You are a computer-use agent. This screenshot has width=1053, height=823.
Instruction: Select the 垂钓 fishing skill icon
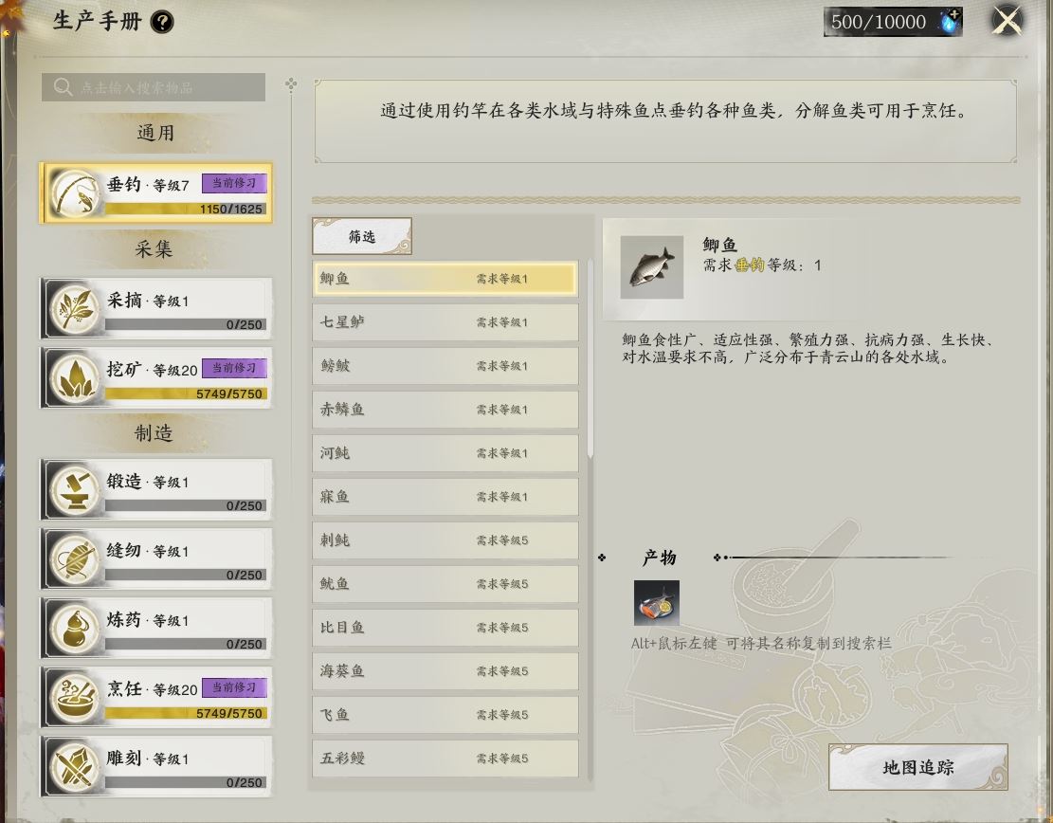pos(75,193)
